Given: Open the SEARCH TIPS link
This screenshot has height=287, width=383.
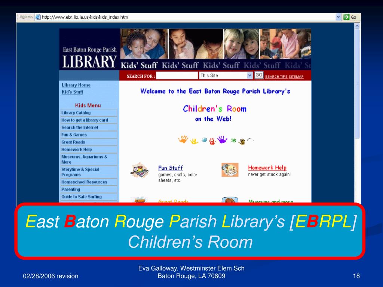Looking at the screenshot, I should click(x=276, y=77).
